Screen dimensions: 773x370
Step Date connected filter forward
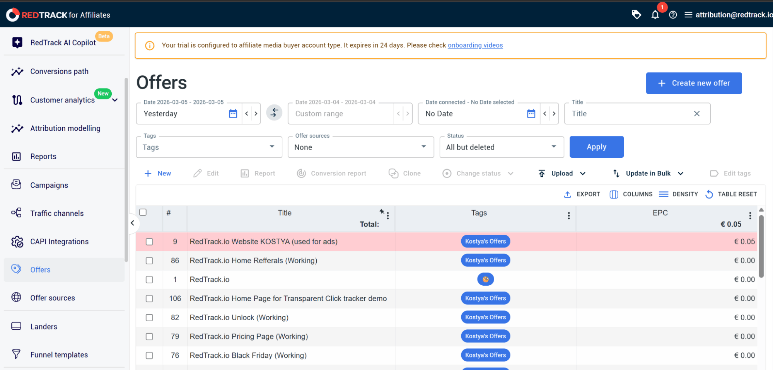pyautogui.click(x=554, y=113)
